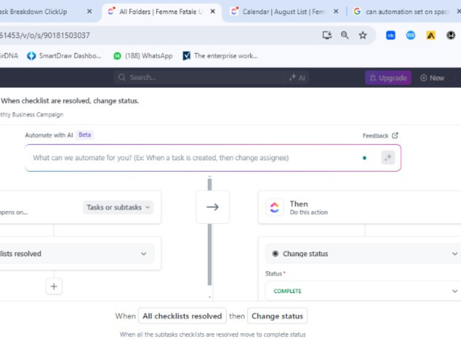Click the status circle icon beside Change status
Viewport: 461px width, 346px height.
coord(275,254)
